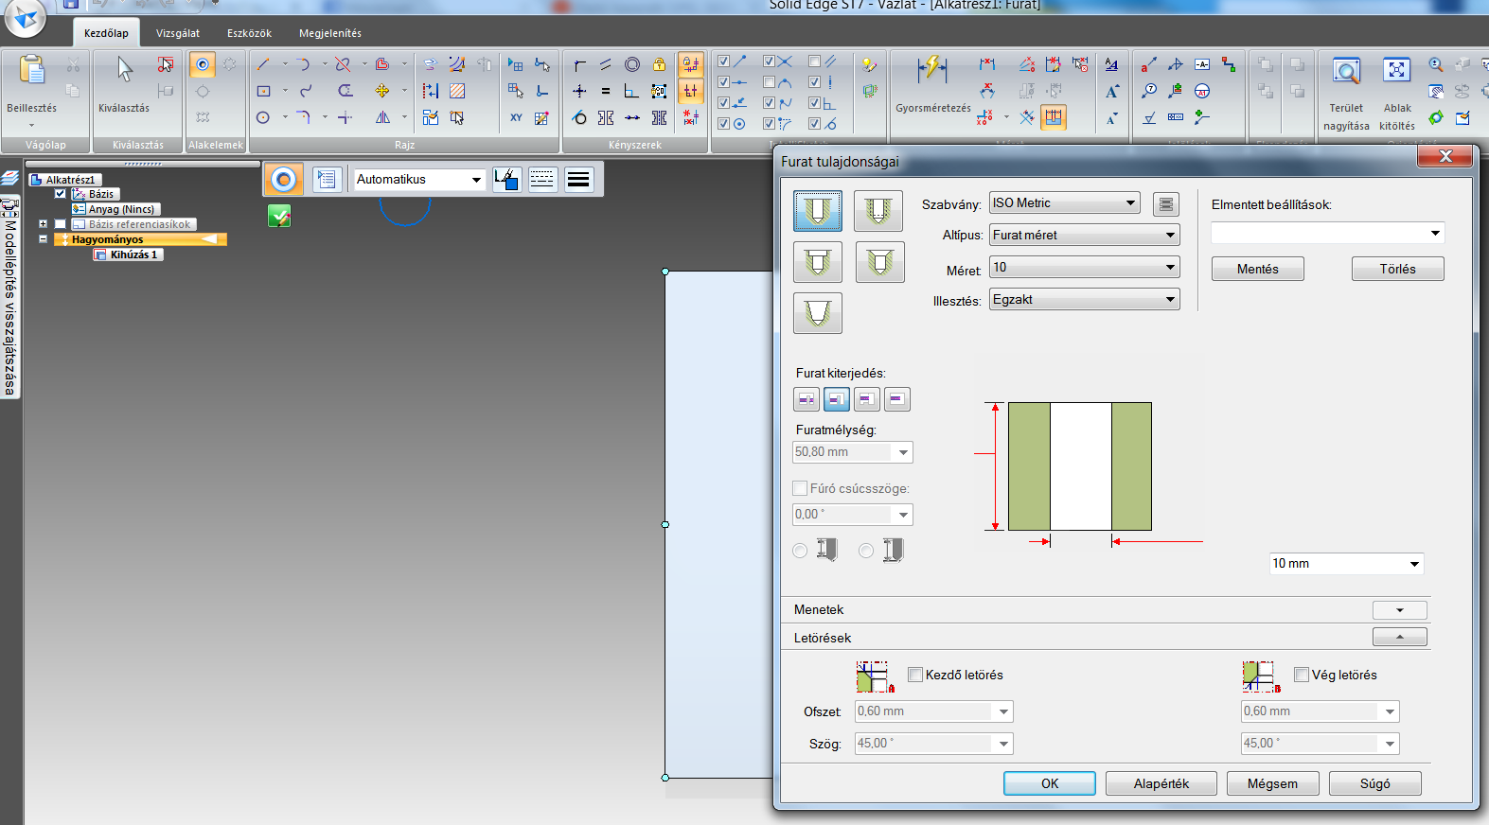
Task: Open the Altípus Furat méret dropdown
Action: click(1085, 236)
